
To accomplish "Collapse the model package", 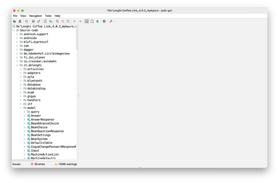I will 21,108.
